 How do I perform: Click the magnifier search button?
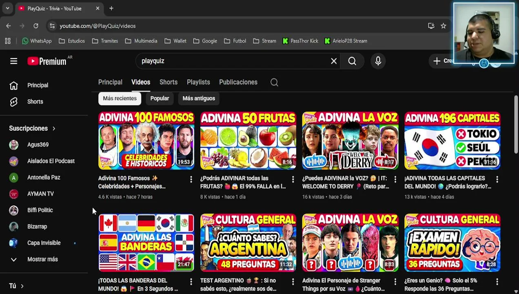352,61
